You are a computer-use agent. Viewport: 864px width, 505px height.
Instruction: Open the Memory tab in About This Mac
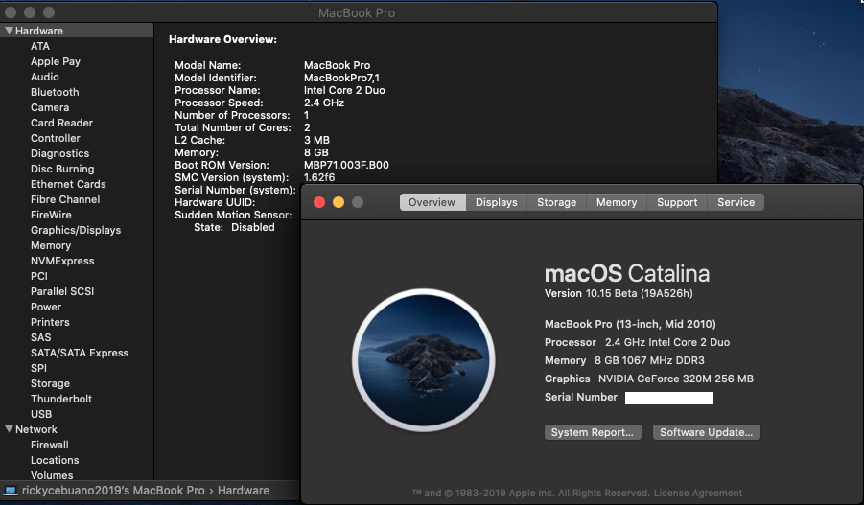[617, 202]
